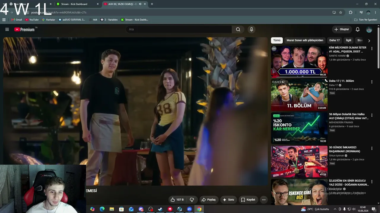Open Copilot from the taskbar

[92, 209]
